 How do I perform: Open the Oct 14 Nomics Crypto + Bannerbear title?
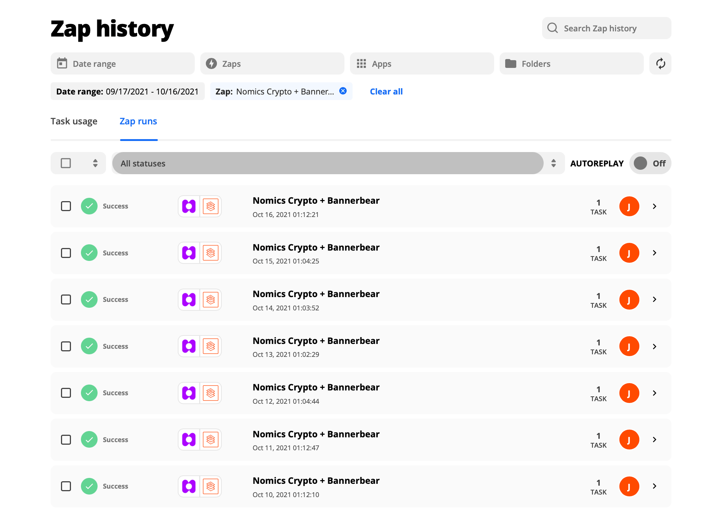pyautogui.click(x=316, y=294)
